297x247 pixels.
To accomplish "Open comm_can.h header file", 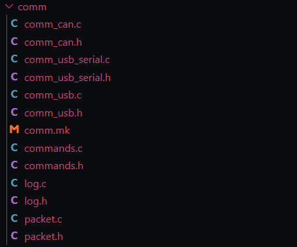I will coord(53,42).
